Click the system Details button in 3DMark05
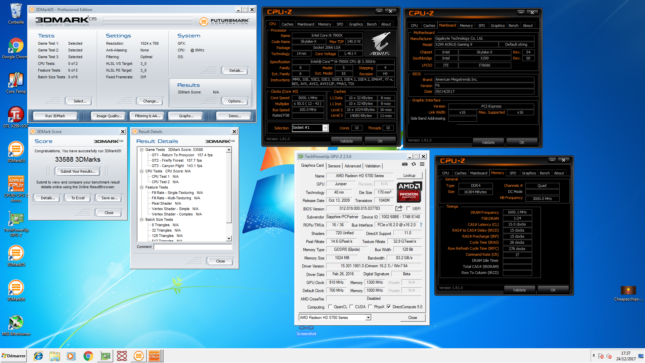Image resolution: width=645 pixels, height=363 pixels. click(236, 71)
